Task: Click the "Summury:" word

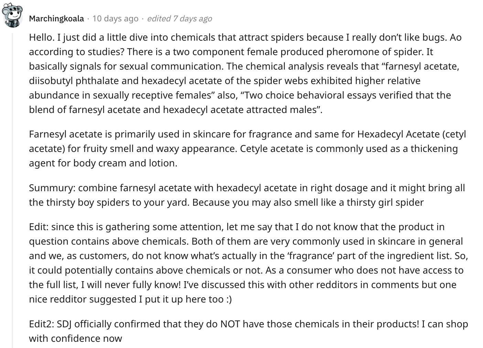Action: click(x=52, y=188)
